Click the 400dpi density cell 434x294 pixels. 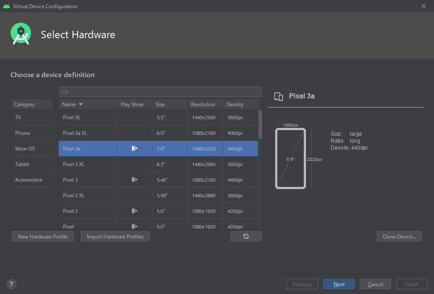240,133
